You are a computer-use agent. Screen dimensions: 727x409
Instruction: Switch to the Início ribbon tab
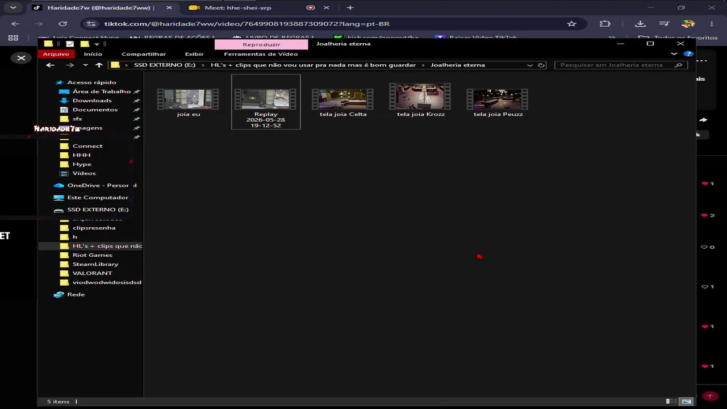coord(93,54)
